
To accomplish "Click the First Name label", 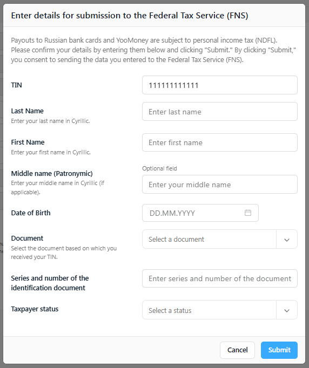I will click(28, 142).
